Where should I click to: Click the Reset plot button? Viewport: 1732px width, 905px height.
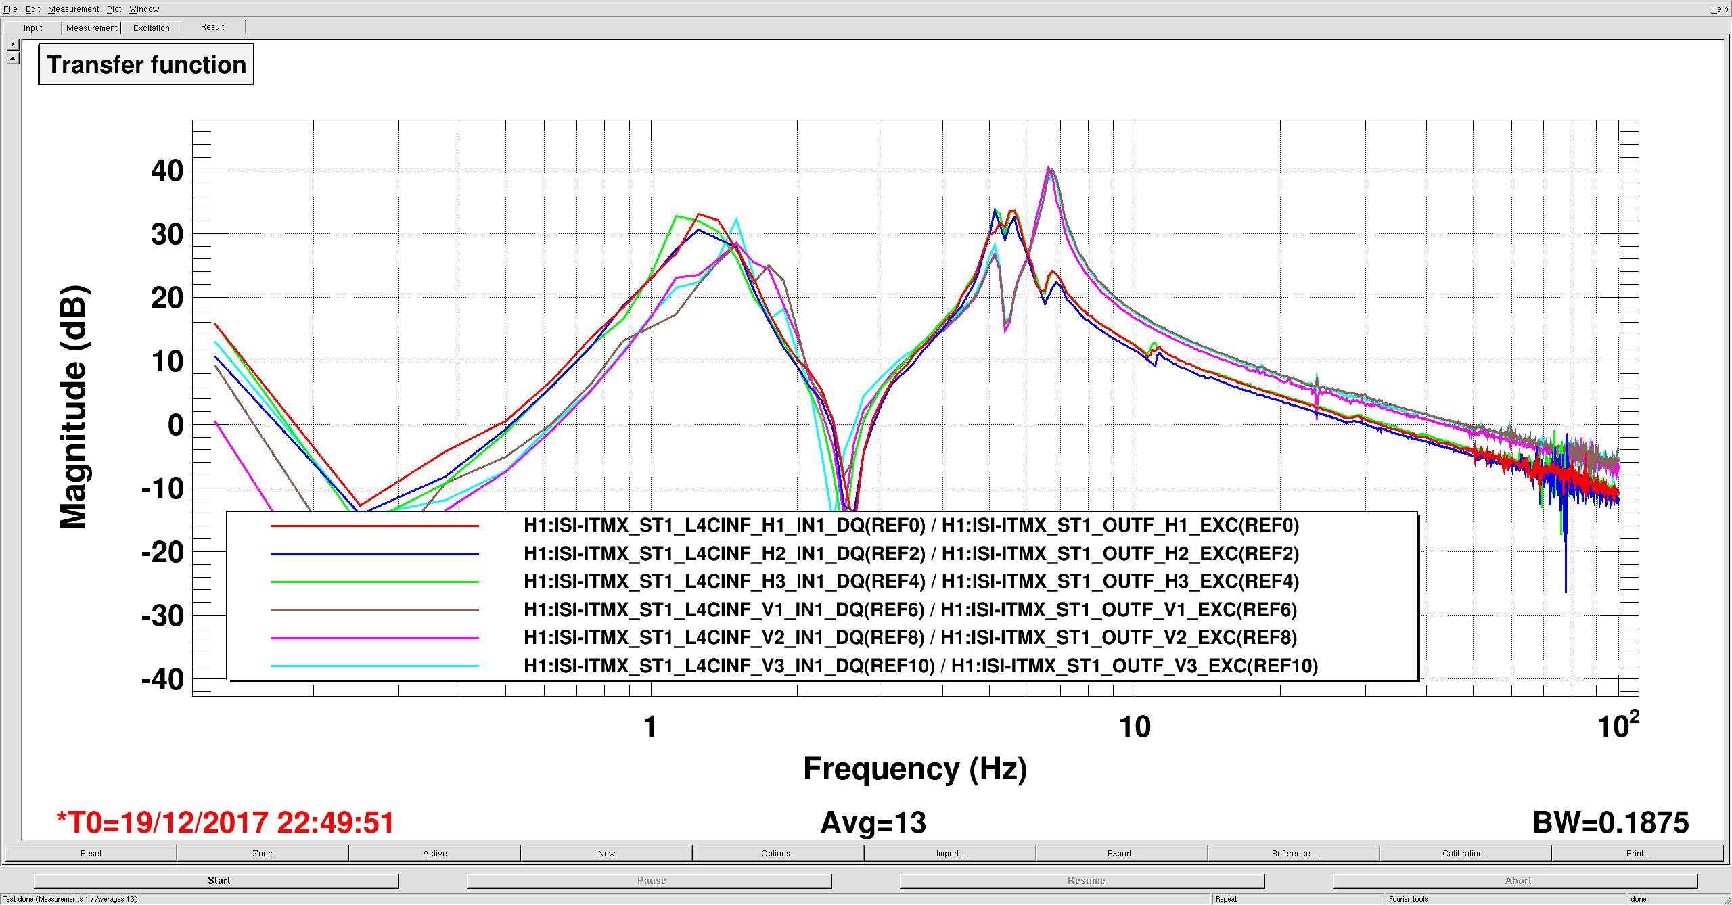tap(91, 853)
